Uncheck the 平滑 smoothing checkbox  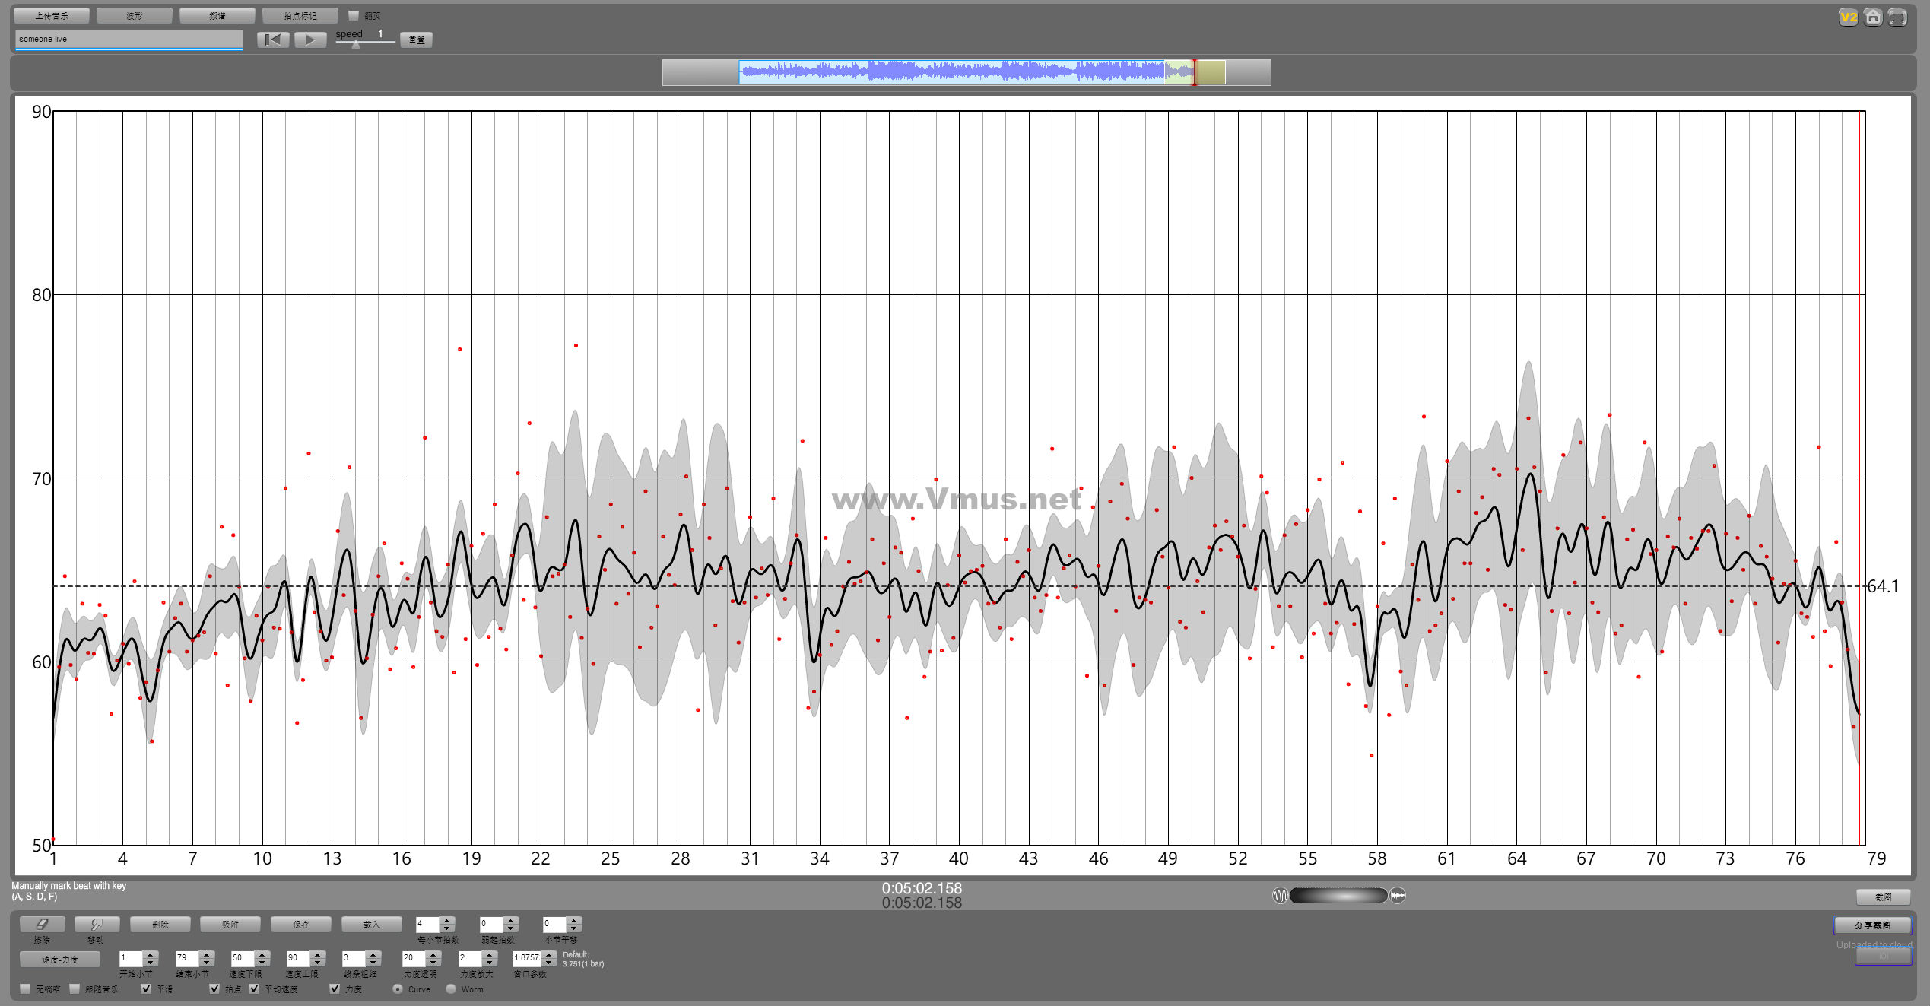point(146,989)
